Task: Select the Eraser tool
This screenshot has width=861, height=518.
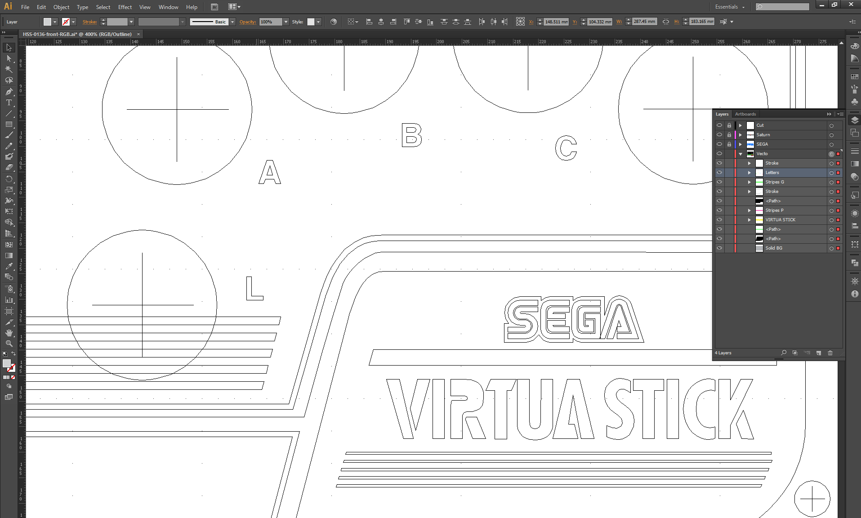Action: [x=9, y=167]
